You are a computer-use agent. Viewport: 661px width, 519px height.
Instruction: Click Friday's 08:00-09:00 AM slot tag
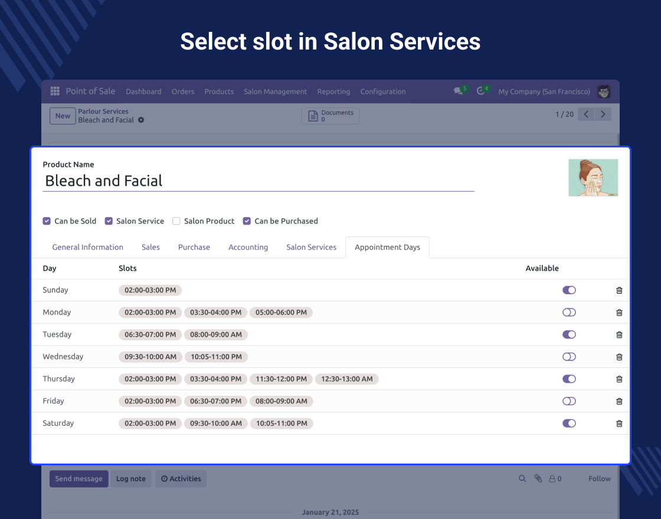pyautogui.click(x=281, y=401)
